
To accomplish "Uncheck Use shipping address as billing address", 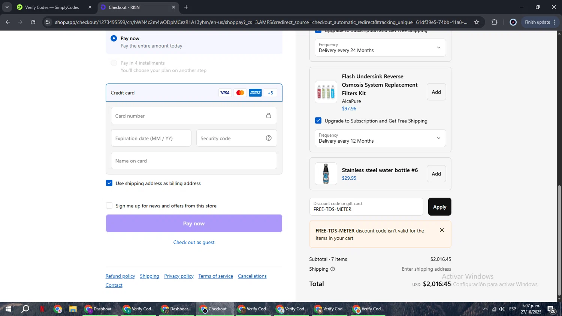I will [109, 183].
